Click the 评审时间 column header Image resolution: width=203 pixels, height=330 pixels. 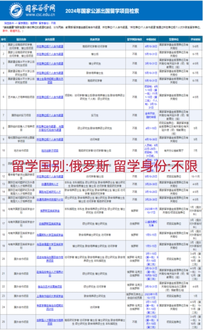click(x=195, y=39)
